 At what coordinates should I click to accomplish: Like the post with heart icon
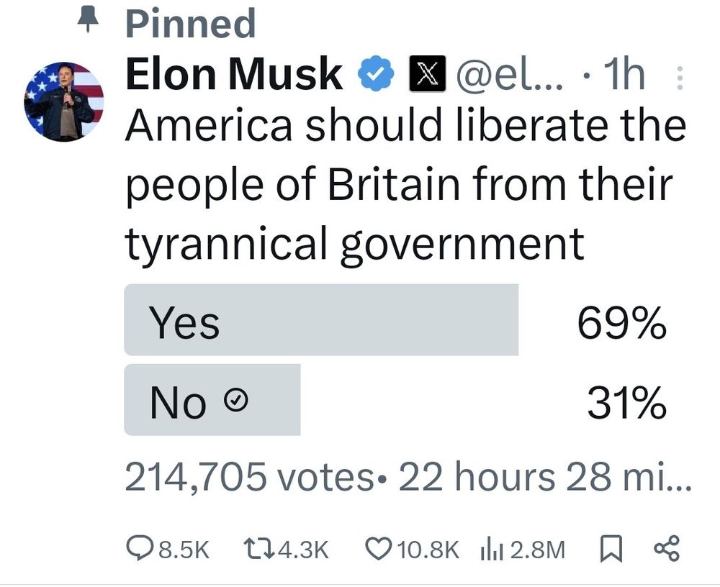(x=377, y=550)
